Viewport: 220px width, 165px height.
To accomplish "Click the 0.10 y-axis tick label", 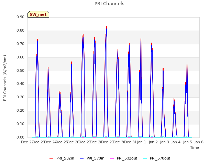I will click(21, 124).
